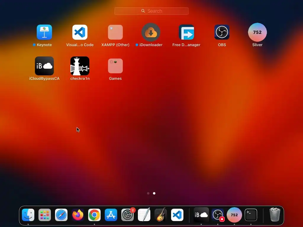Click Launchpad icon in the Dock
303x227 pixels.
45,215
